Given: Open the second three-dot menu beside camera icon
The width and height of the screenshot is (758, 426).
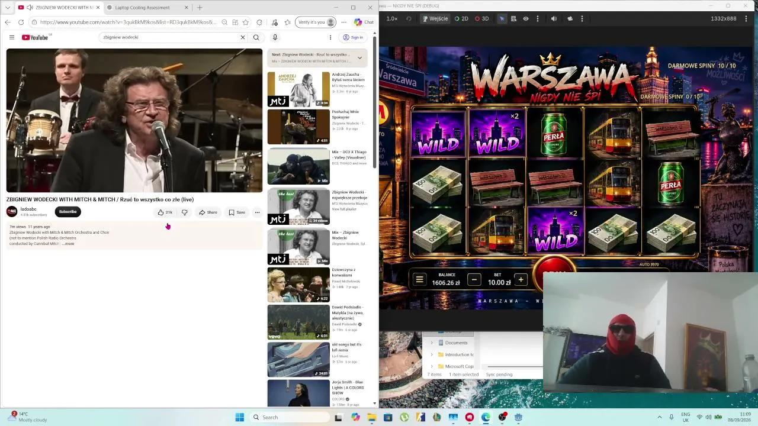Looking at the screenshot, I should click(x=582, y=18).
